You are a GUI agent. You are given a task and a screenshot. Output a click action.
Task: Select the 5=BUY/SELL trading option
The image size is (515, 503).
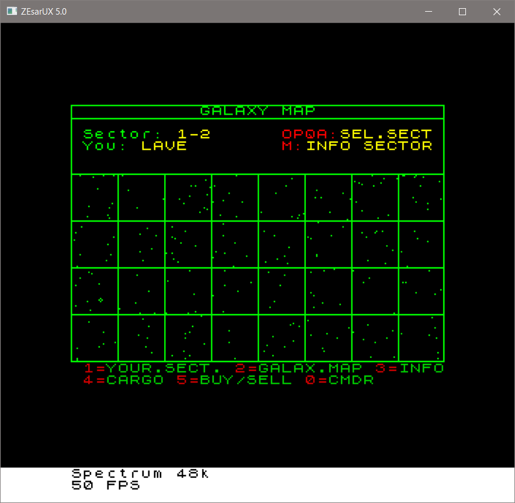[234, 380]
